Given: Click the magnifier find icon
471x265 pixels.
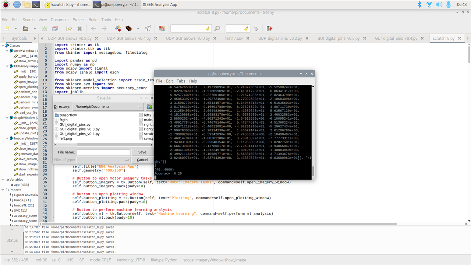Looking at the screenshot, I should click(x=217, y=28).
